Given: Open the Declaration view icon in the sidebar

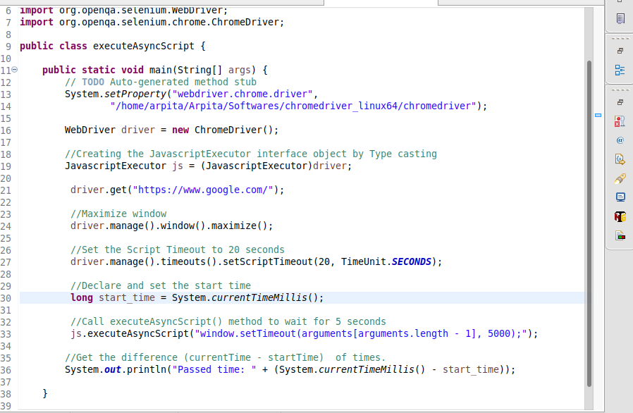Looking at the screenshot, I should coord(620,159).
